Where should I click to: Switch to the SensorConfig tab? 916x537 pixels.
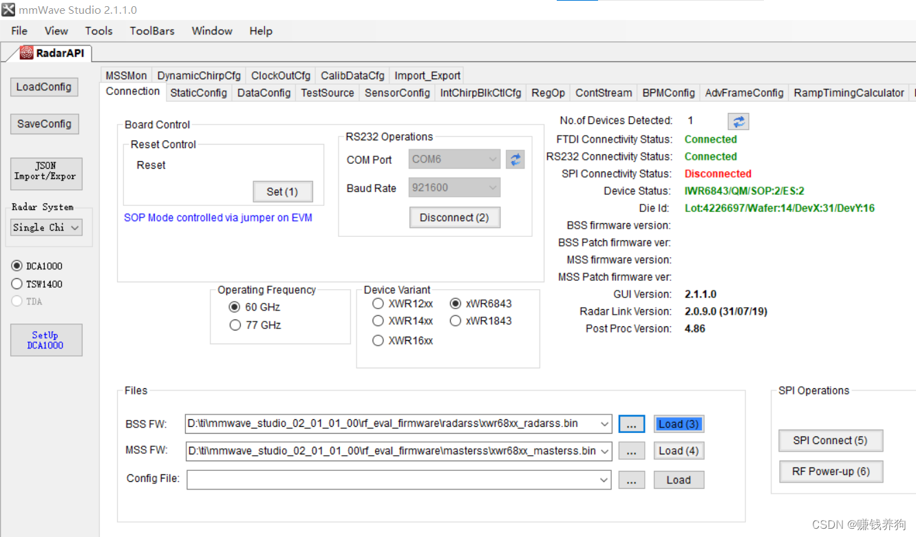[x=396, y=92]
